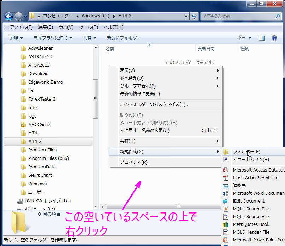Choose 最新の情報に更新 from the context menu
This screenshot has height=246, width=285.
click(127, 94)
